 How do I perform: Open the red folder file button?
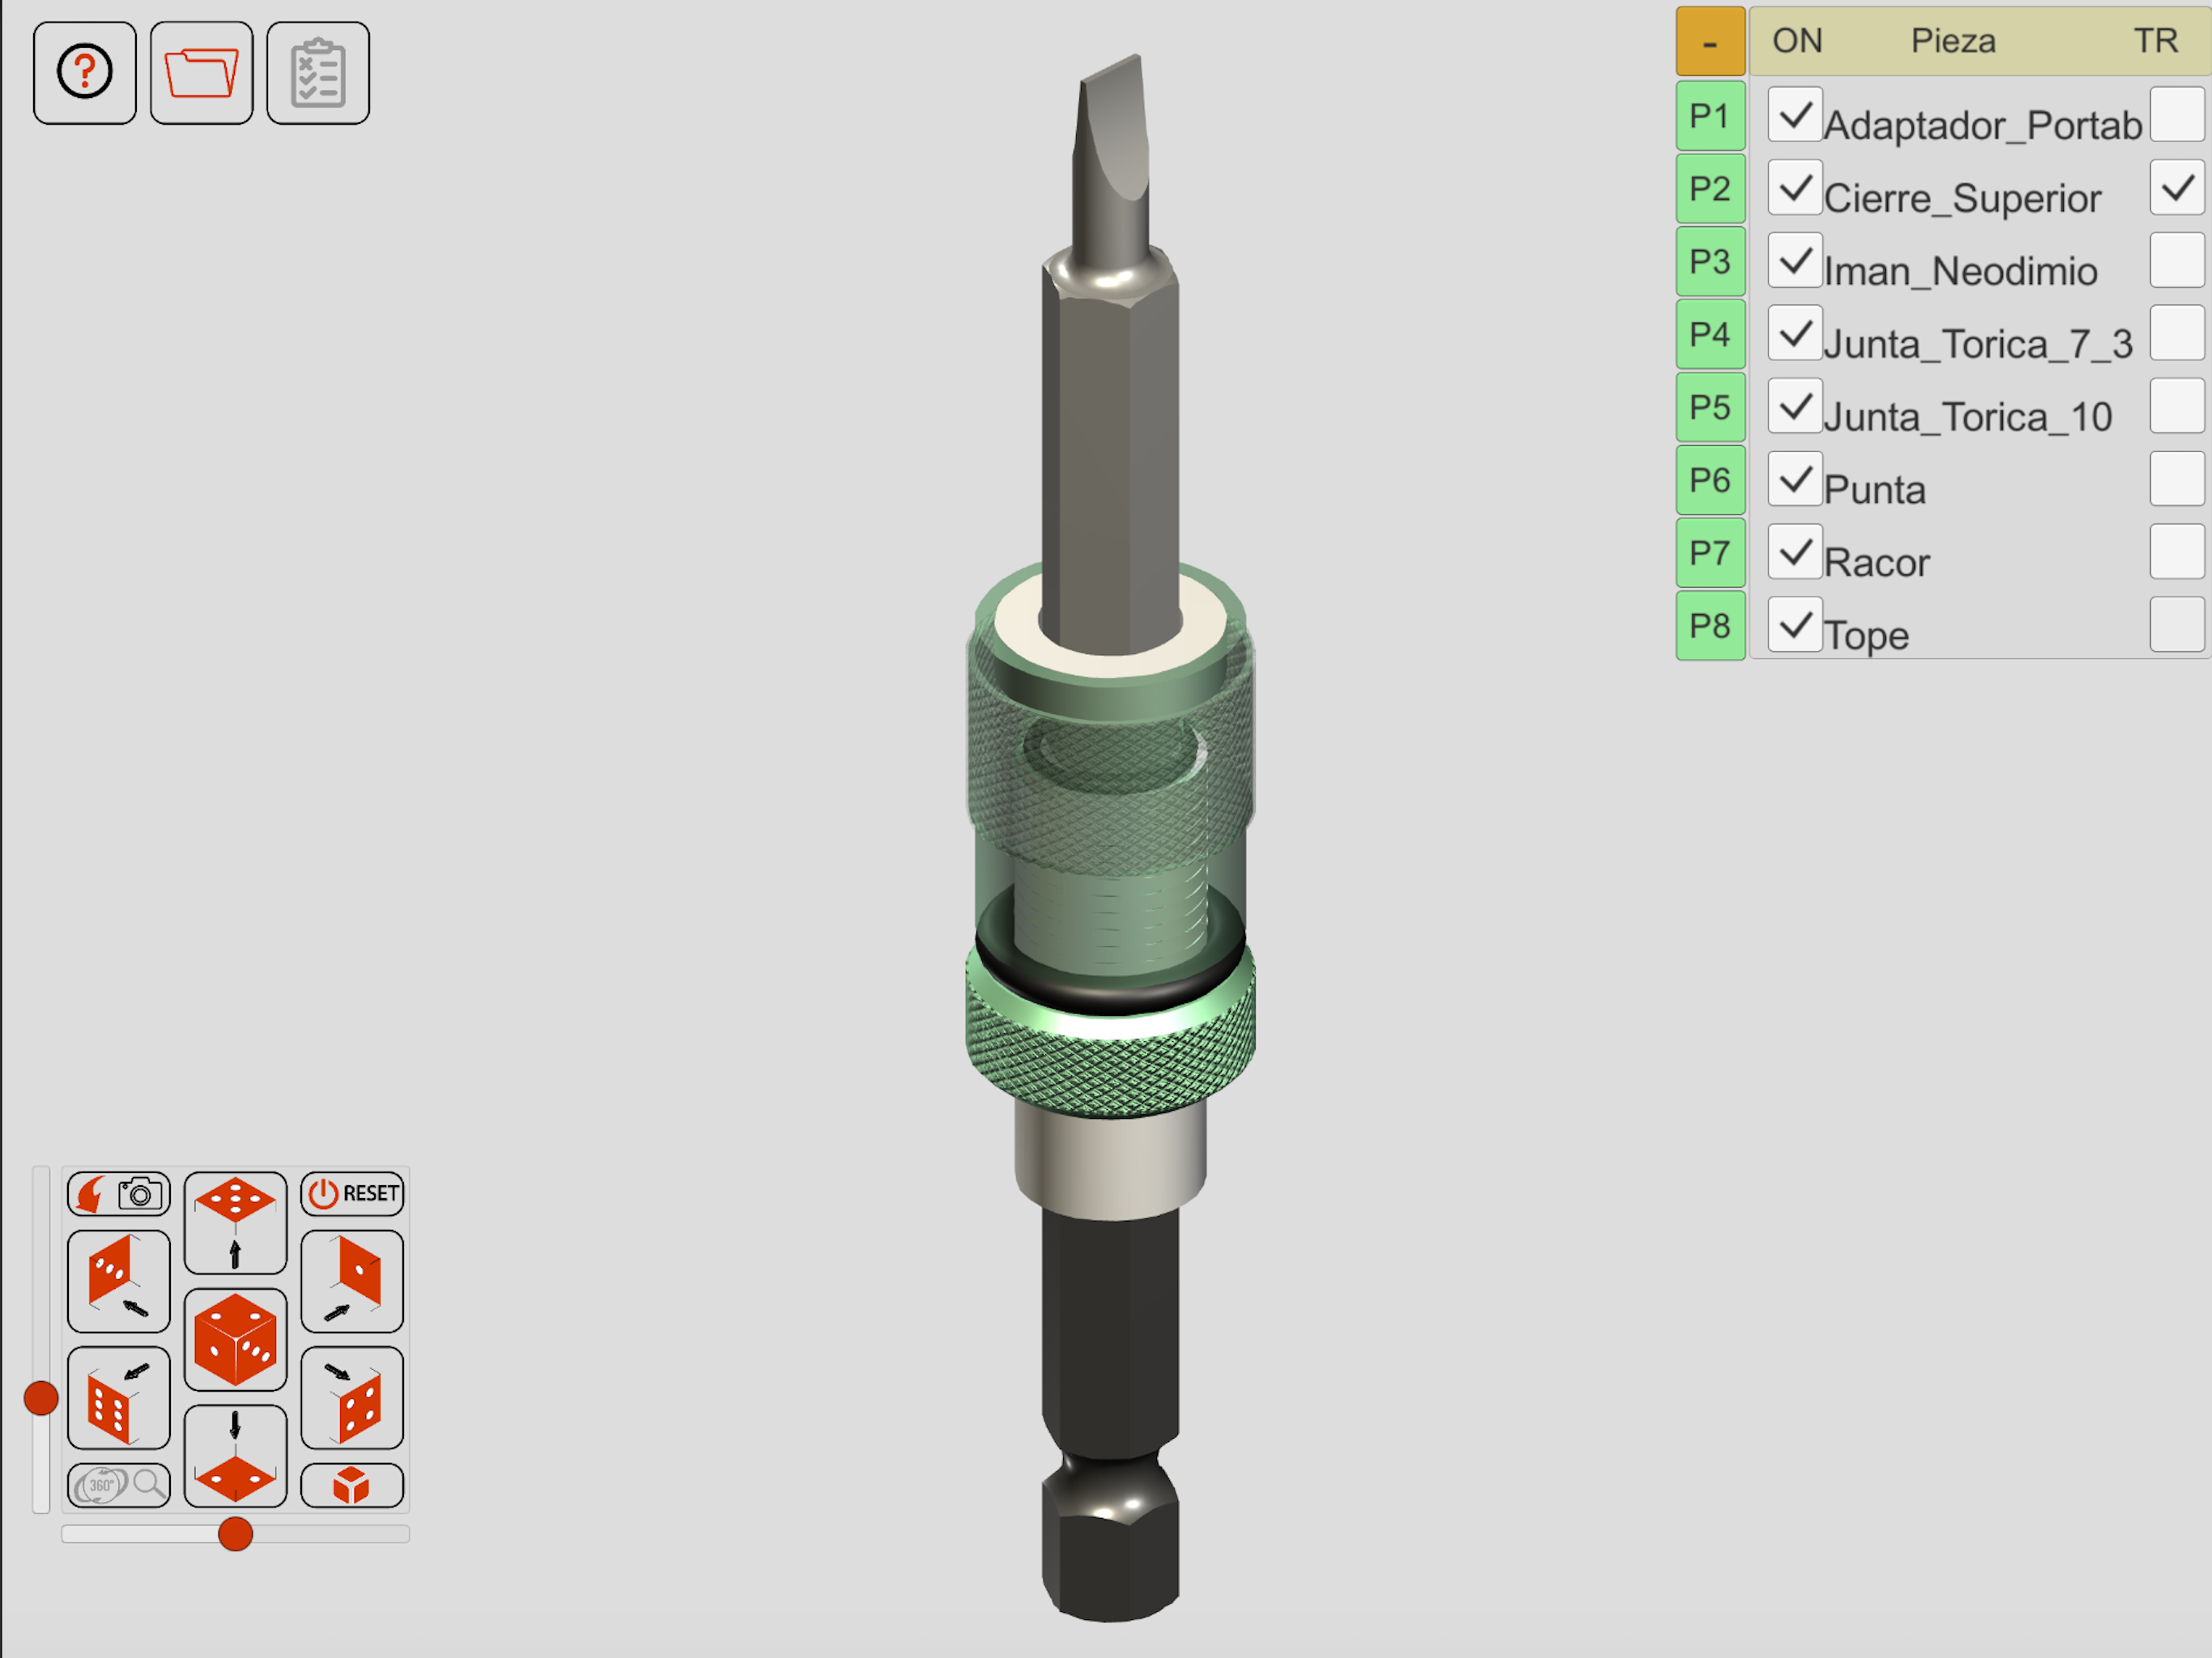pos(202,73)
